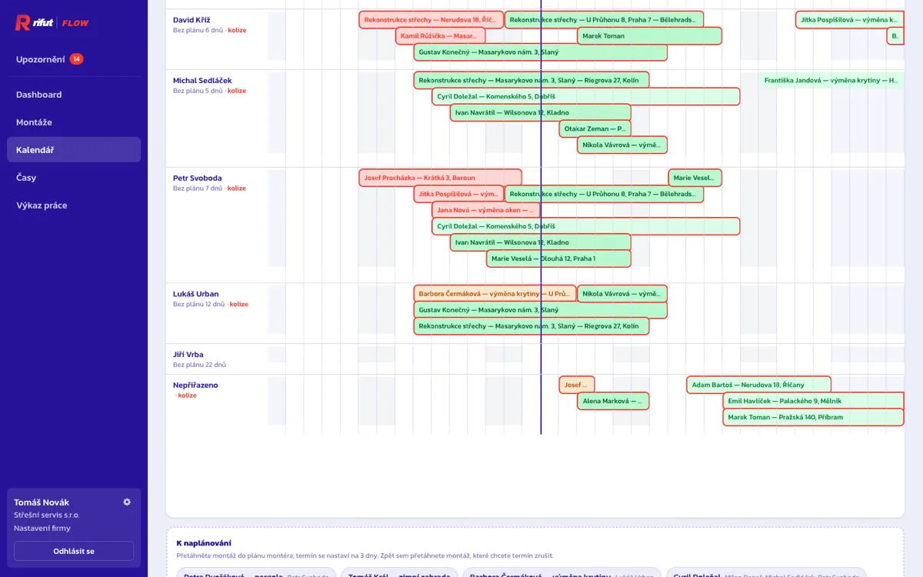Open Františka Jandová výměna krytiny job
Image resolution: width=923 pixels, height=577 pixels.
click(x=831, y=81)
